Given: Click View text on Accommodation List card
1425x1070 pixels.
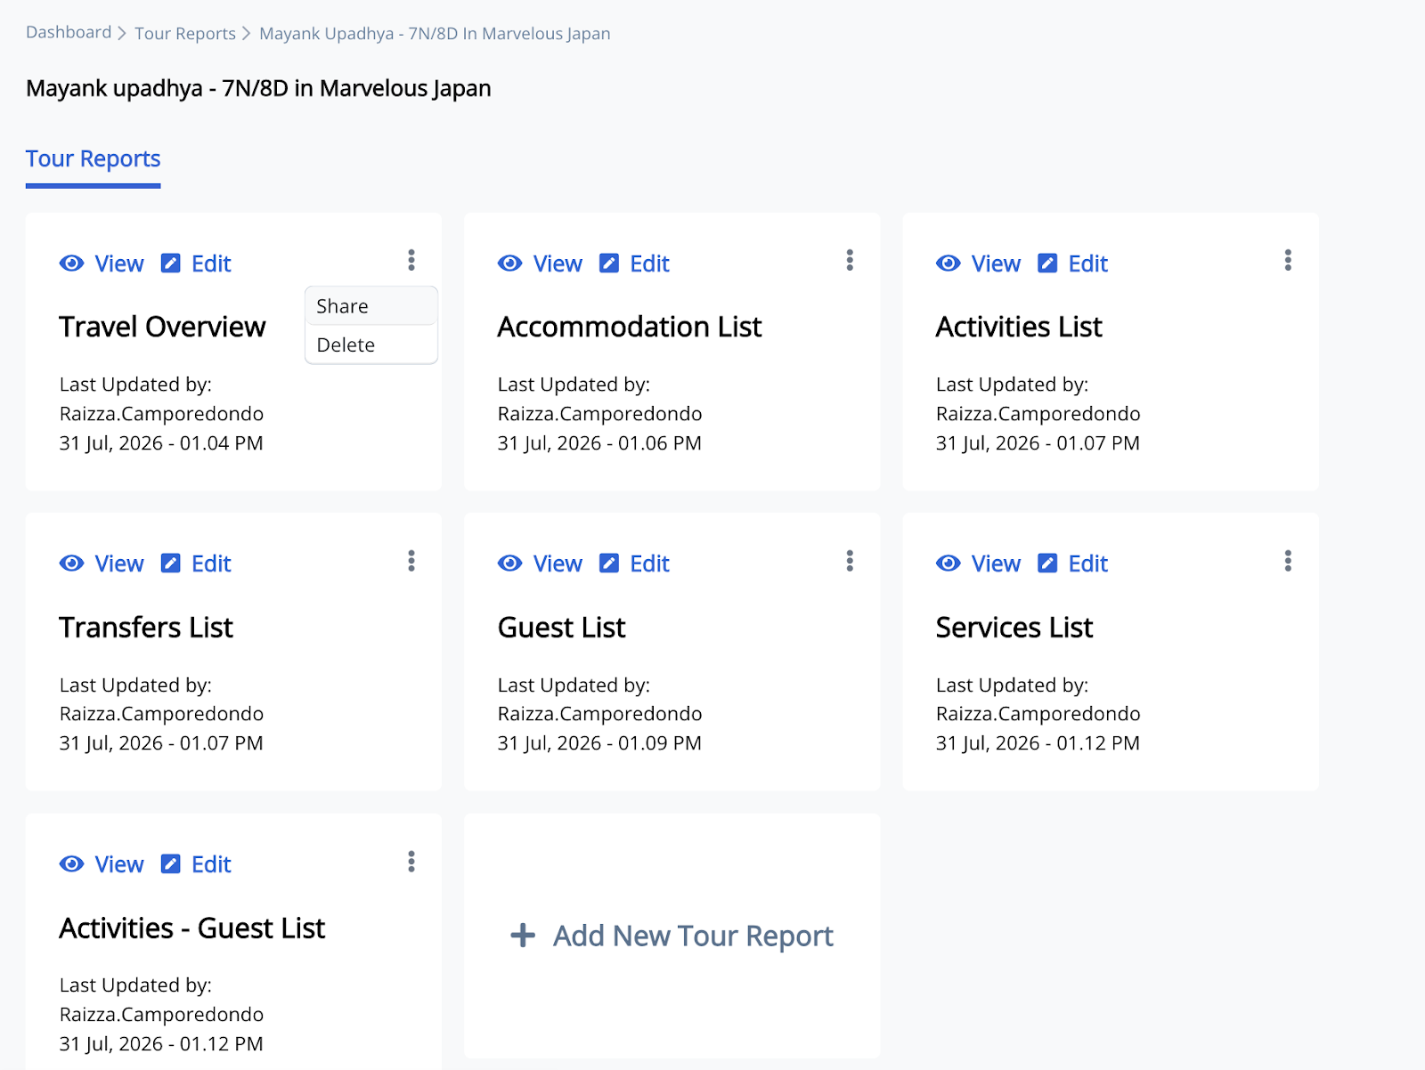Looking at the screenshot, I should coord(558,263).
